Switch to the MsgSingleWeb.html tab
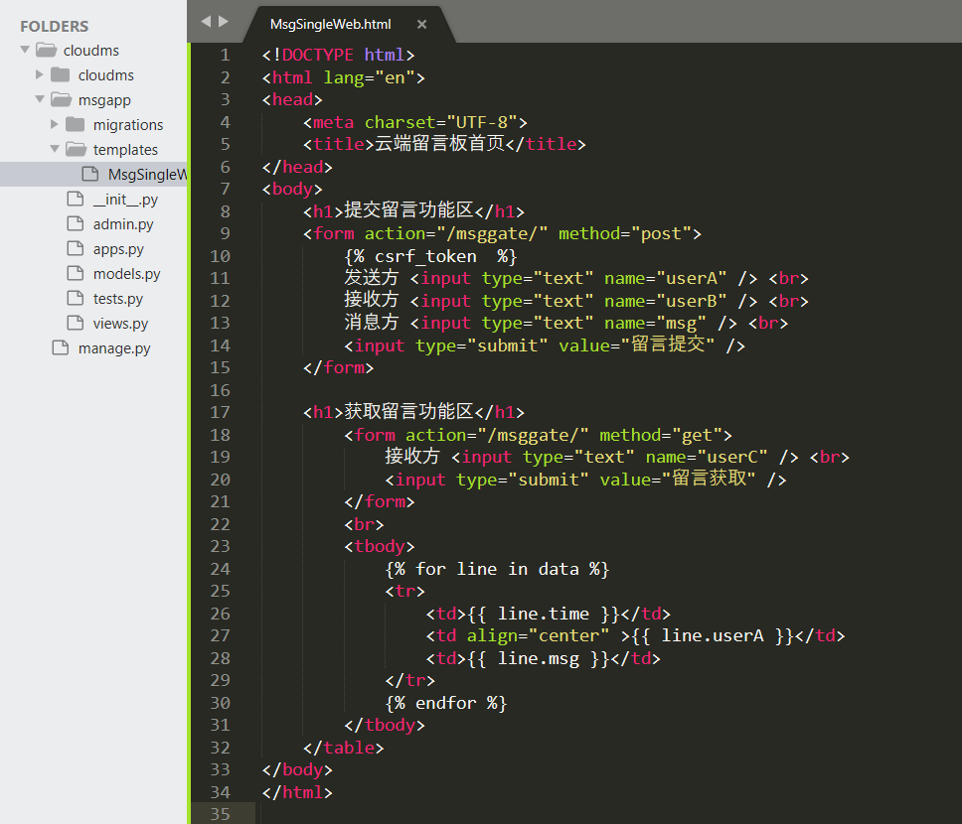Screen dimensions: 962x824 coord(330,25)
